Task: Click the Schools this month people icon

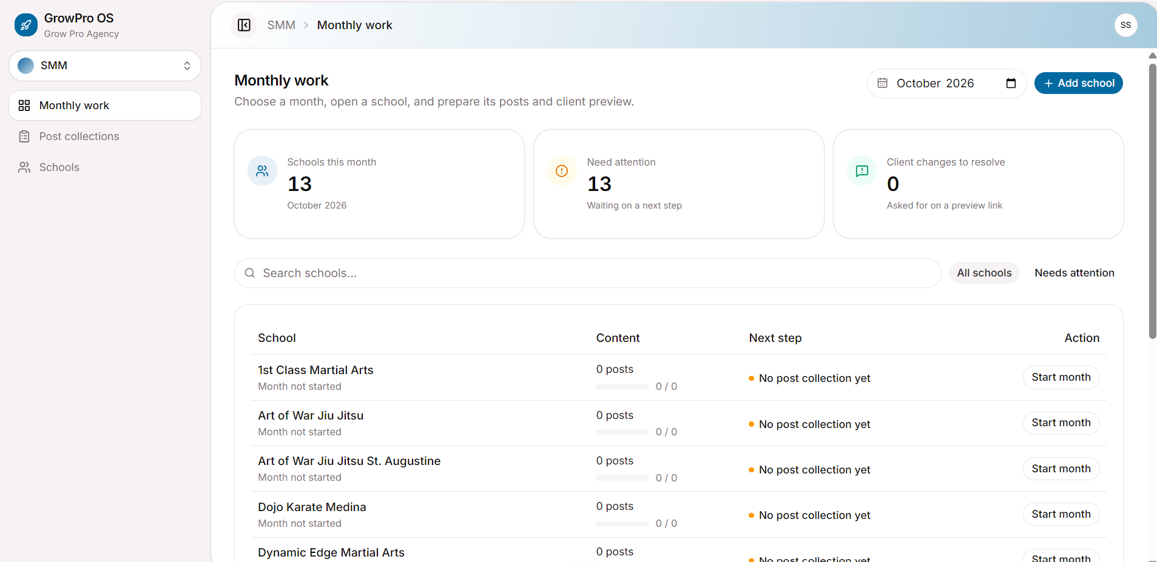Action: pos(262,171)
